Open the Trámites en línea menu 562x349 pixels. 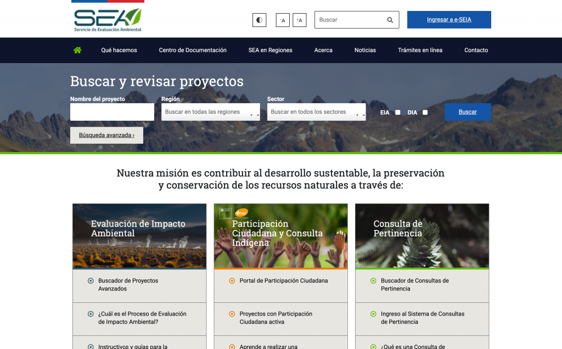point(420,50)
